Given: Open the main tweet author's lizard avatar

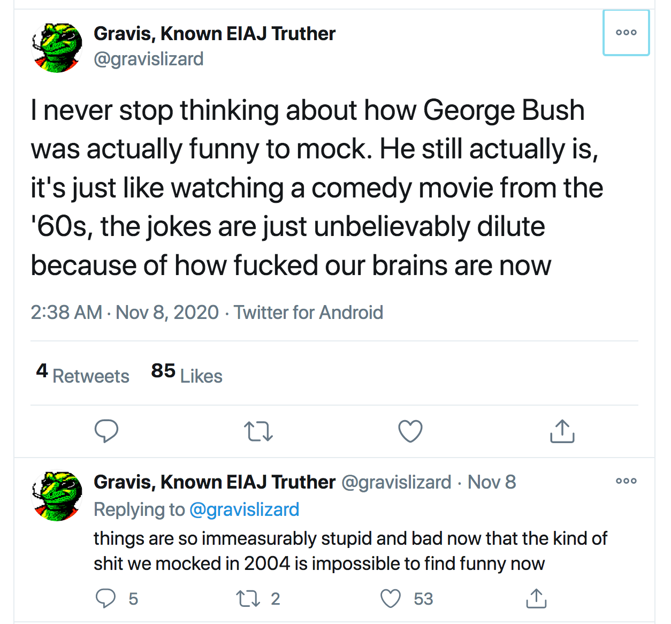Looking at the screenshot, I should [57, 48].
